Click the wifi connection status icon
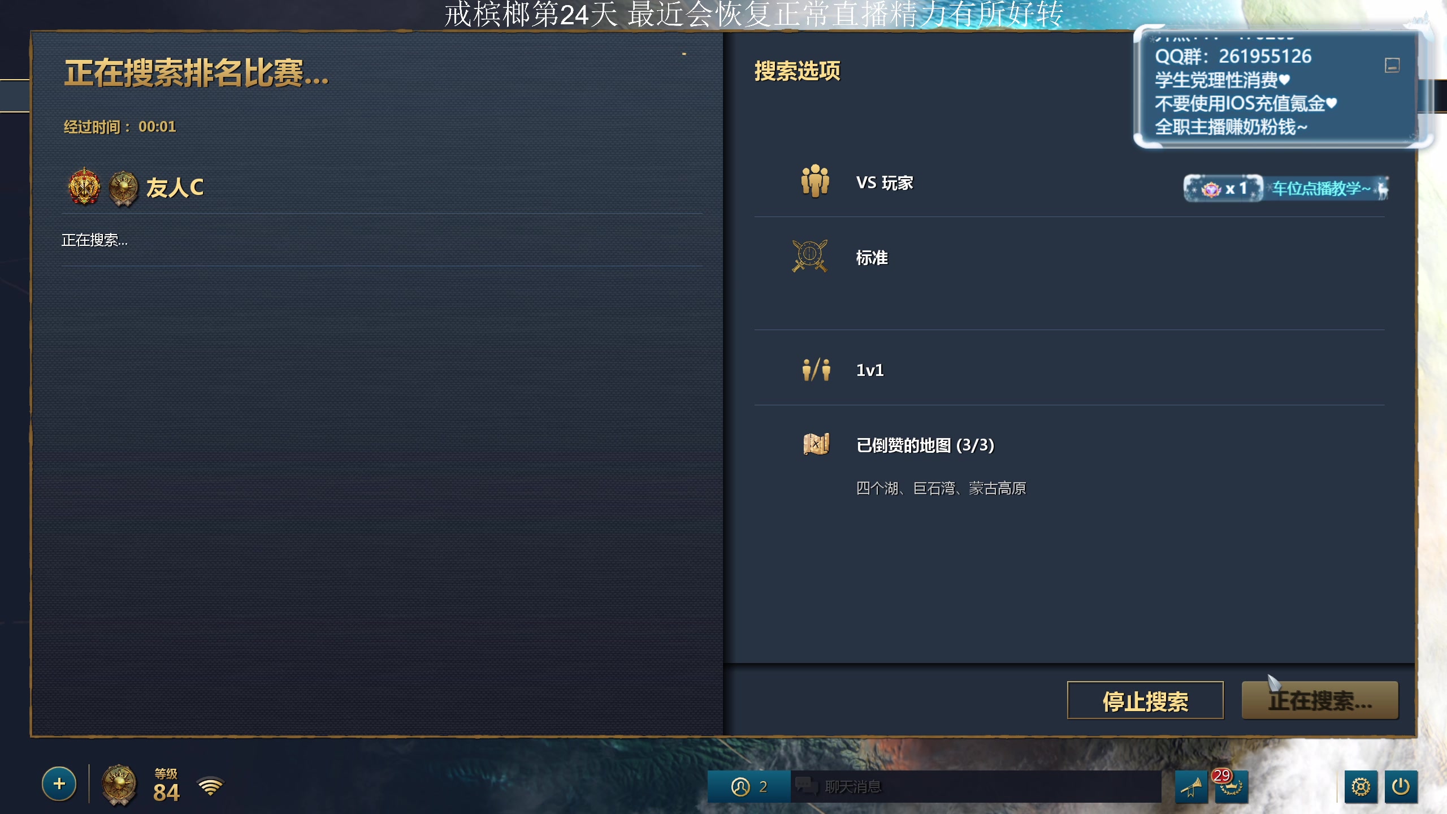Viewport: 1447px width, 814px height. [210, 786]
